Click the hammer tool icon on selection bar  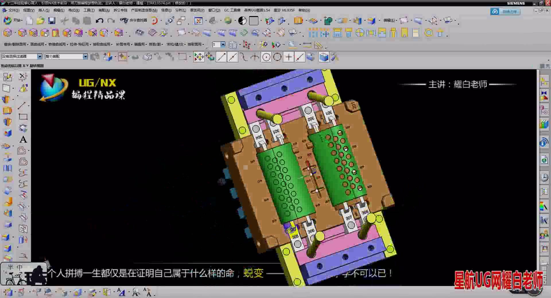click(x=335, y=57)
